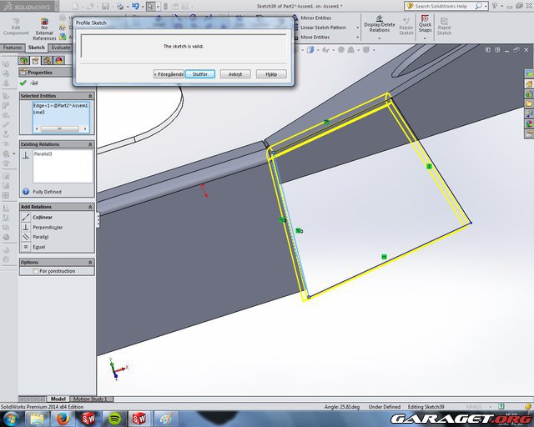Image resolution: width=534 pixels, height=427 pixels.
Task: Switch to the Features tab
Action: point(13,48)
